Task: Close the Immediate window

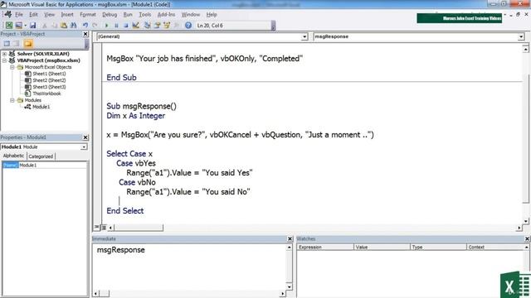Action: click(x=290, y=238)
